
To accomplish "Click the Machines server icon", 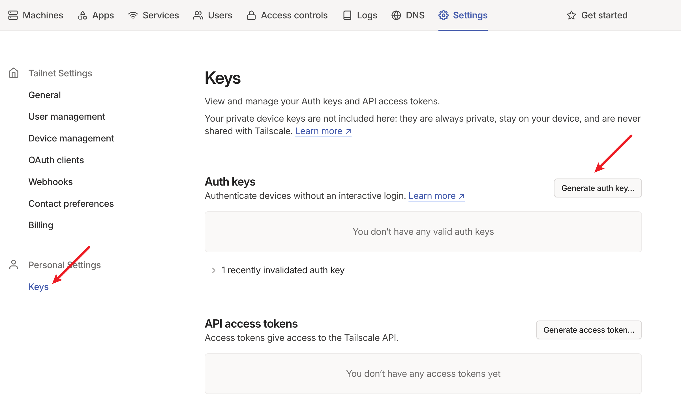I will pyautogui.click(x=13, y=15).
